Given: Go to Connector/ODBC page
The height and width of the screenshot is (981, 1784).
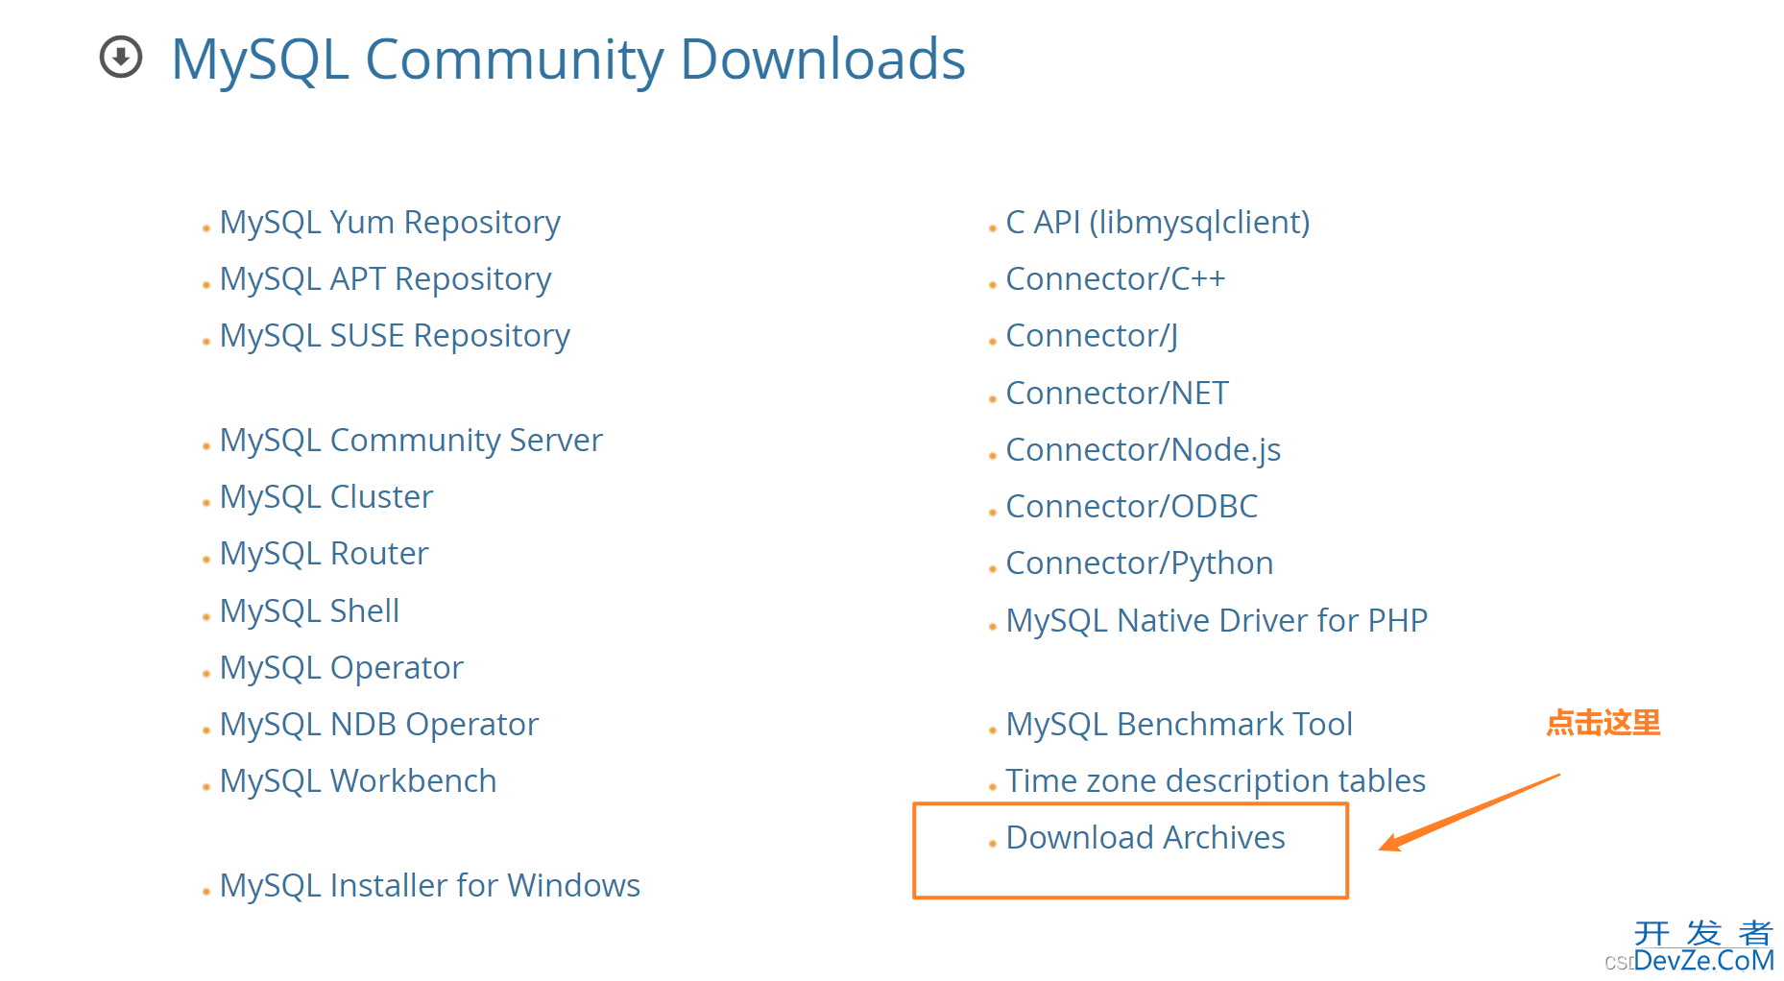Looking at the screenshot, I should pyautogui.click(x=1132, y=507).
